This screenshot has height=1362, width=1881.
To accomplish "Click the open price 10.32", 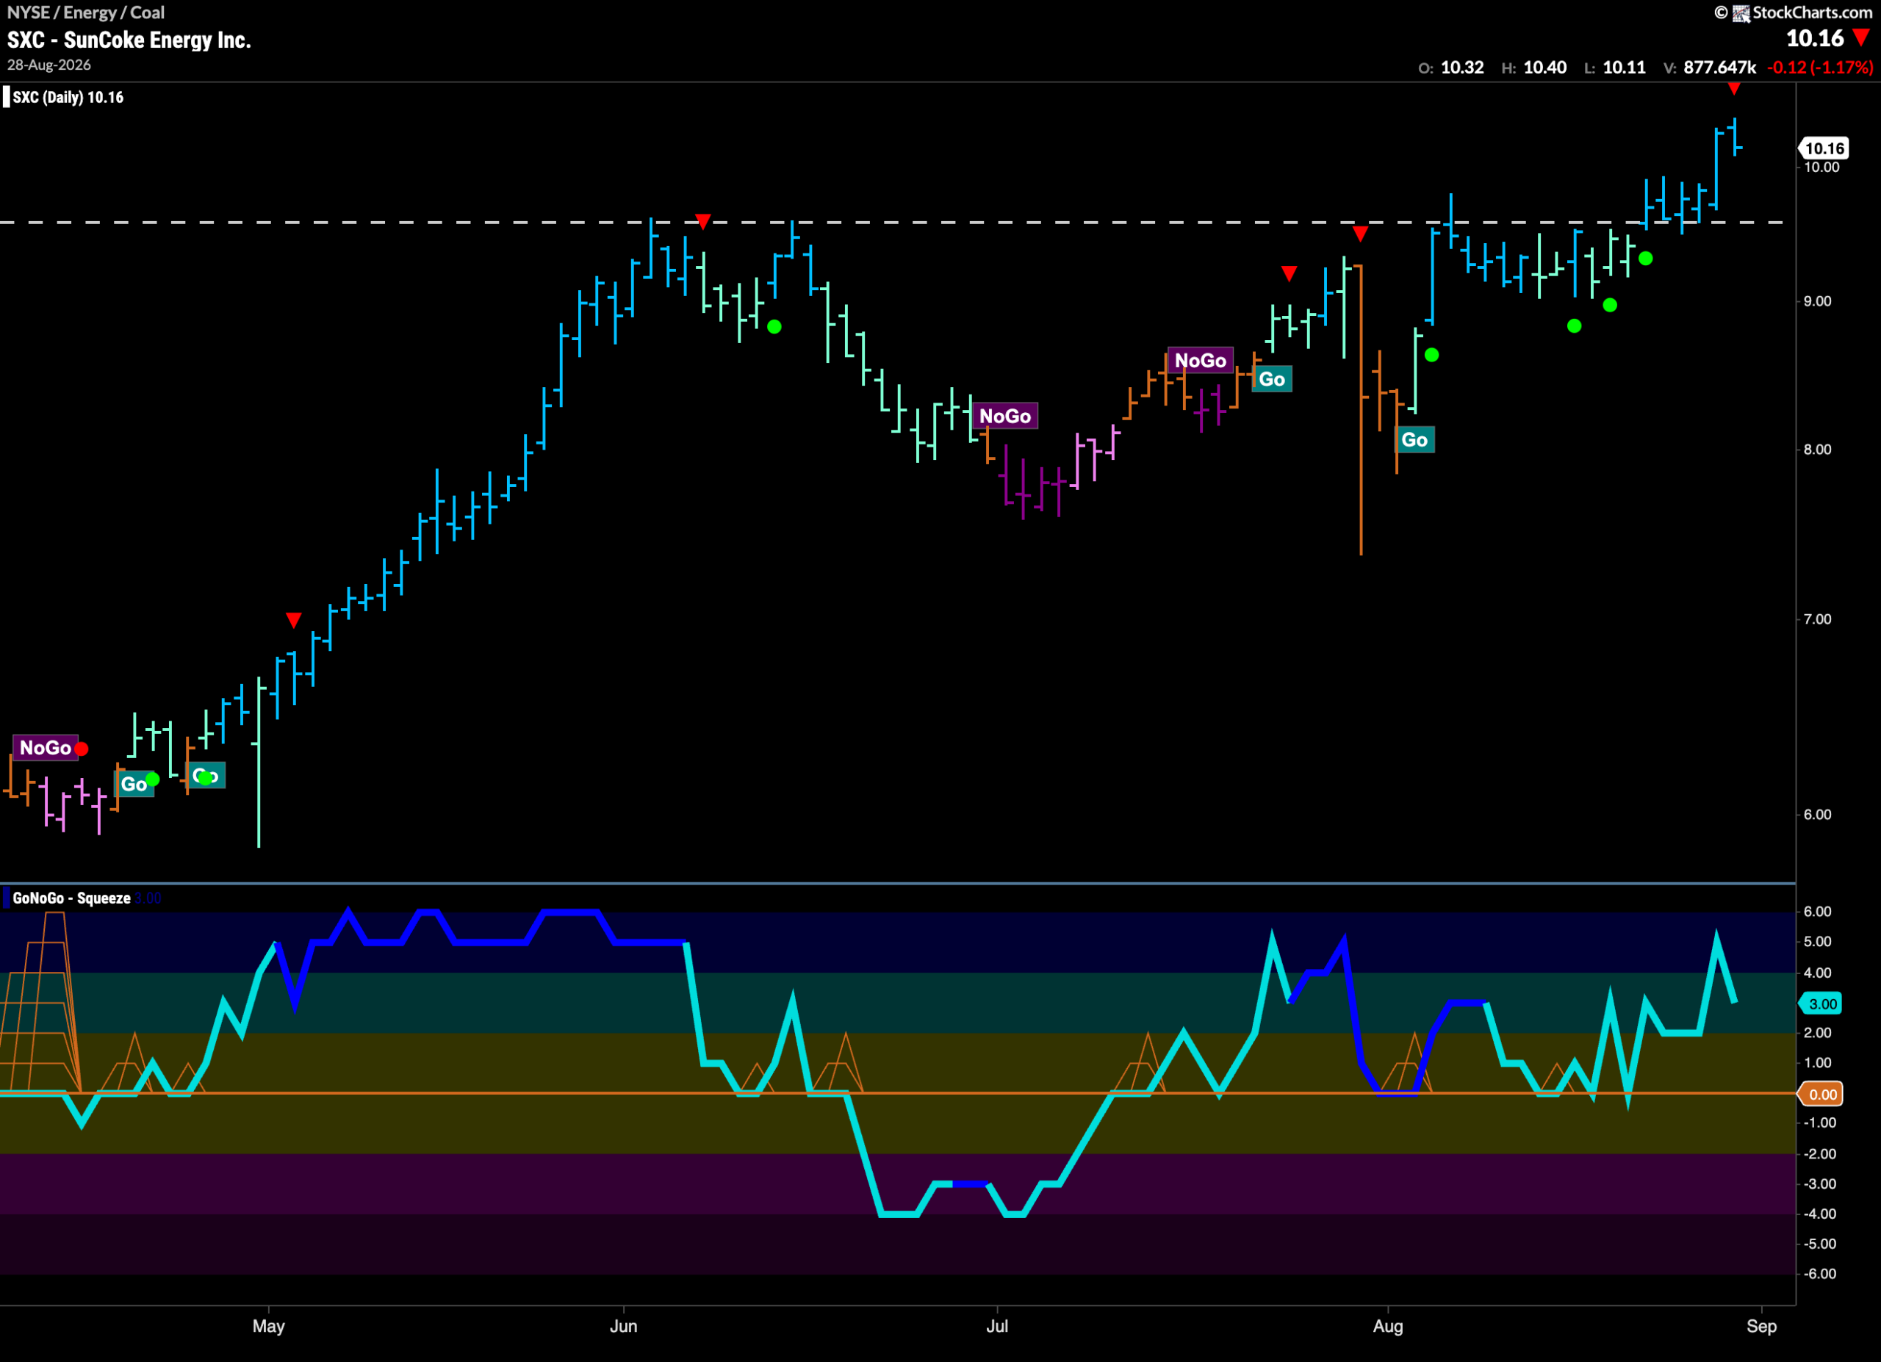I will pyautogui.click(x=1462, y=68).
